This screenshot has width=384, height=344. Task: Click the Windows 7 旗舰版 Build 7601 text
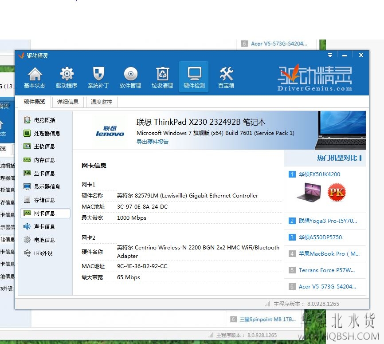215,133
